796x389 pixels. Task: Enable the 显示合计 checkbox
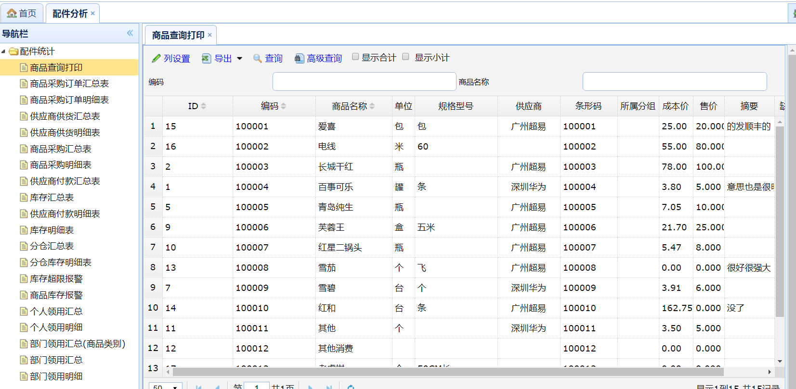pos(355,57)
